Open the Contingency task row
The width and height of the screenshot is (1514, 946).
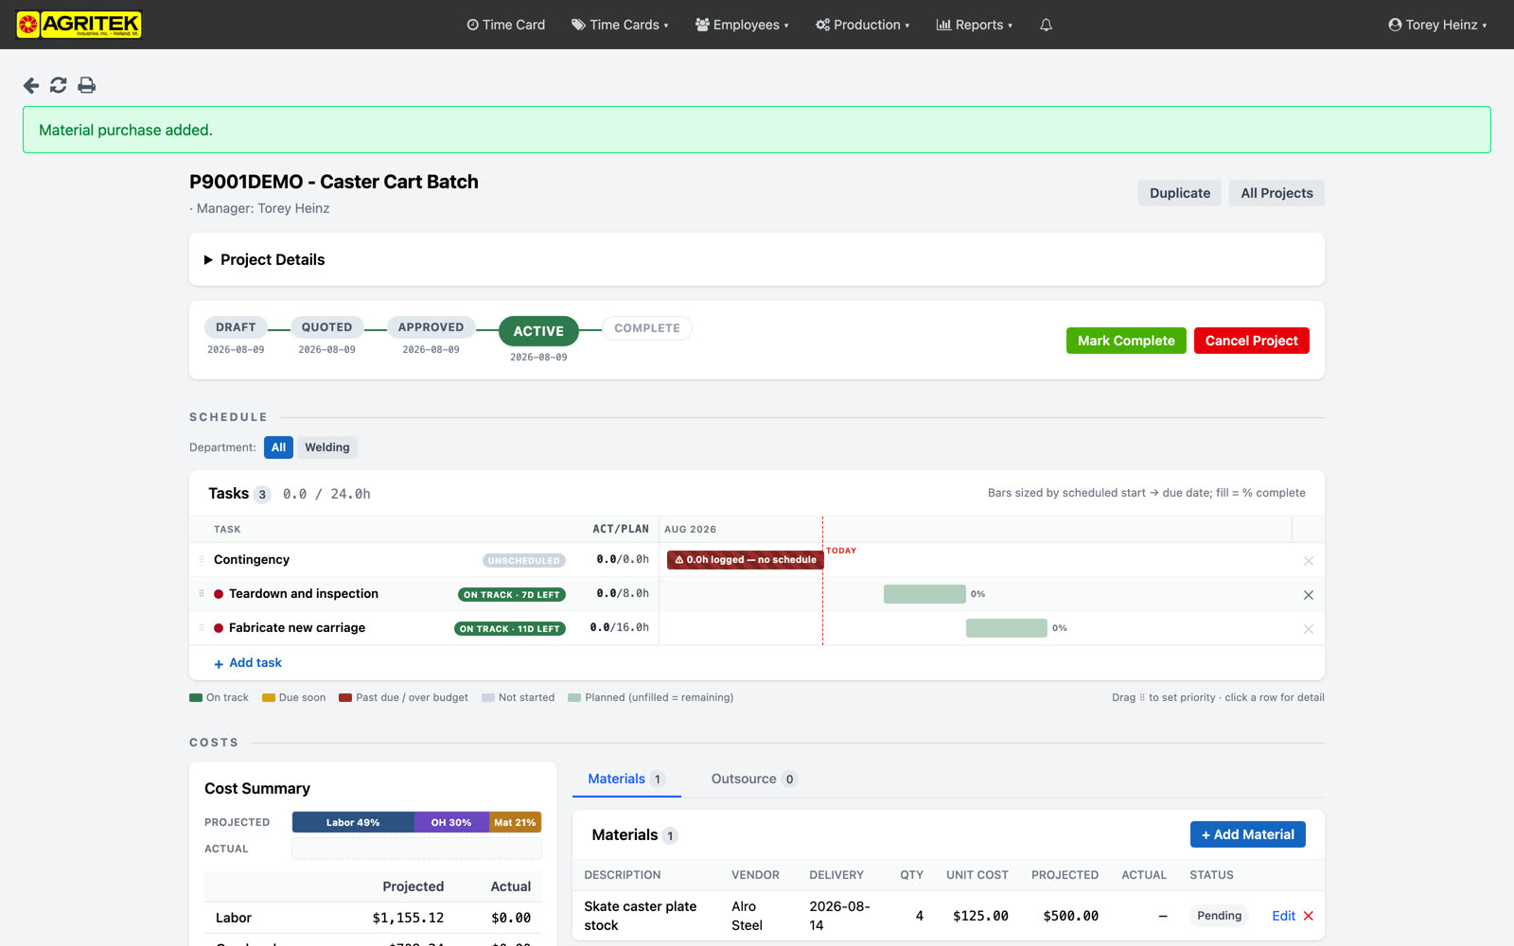(757, 560)
